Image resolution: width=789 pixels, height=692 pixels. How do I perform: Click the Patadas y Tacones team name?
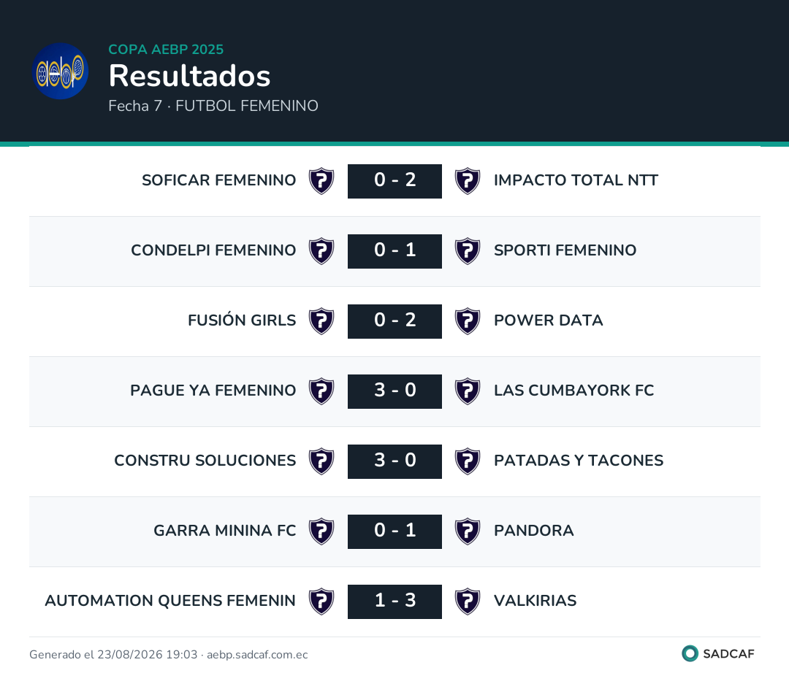pos(579,461)
